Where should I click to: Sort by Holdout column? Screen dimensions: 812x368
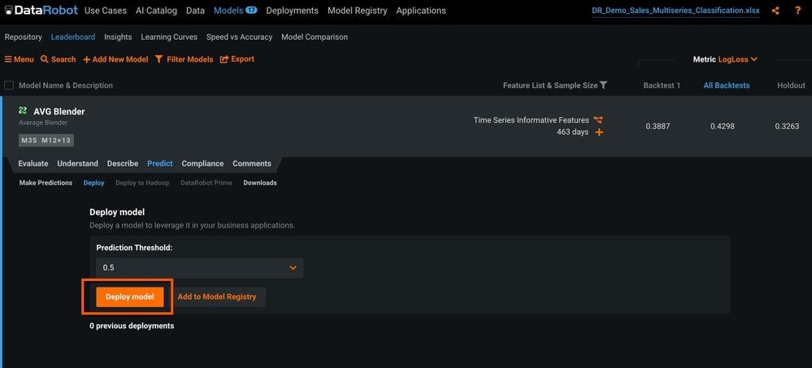point(792,85)
